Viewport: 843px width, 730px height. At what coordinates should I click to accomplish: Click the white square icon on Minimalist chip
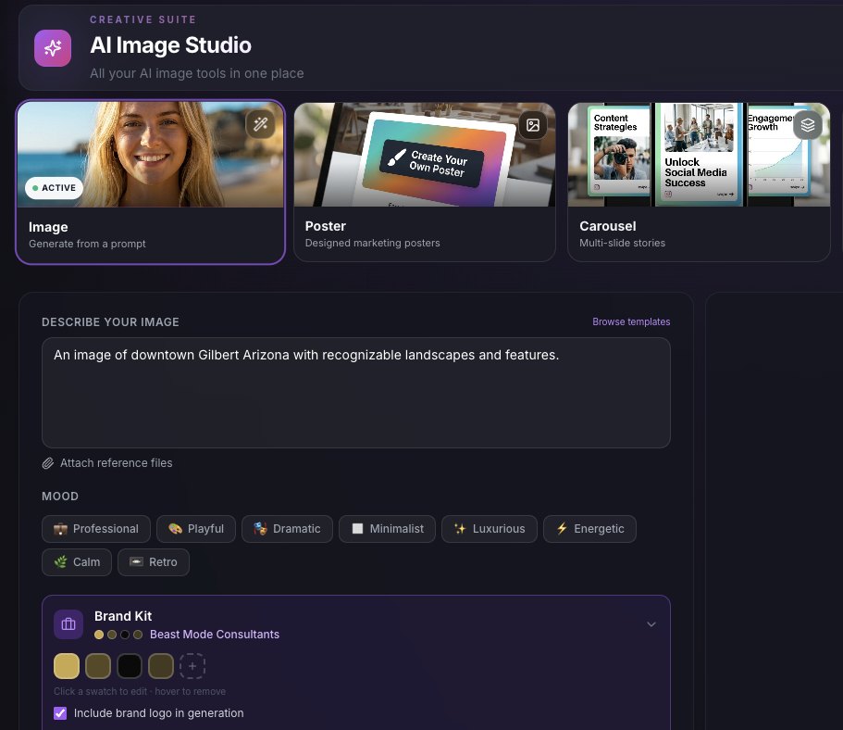[x=357, y=529]
